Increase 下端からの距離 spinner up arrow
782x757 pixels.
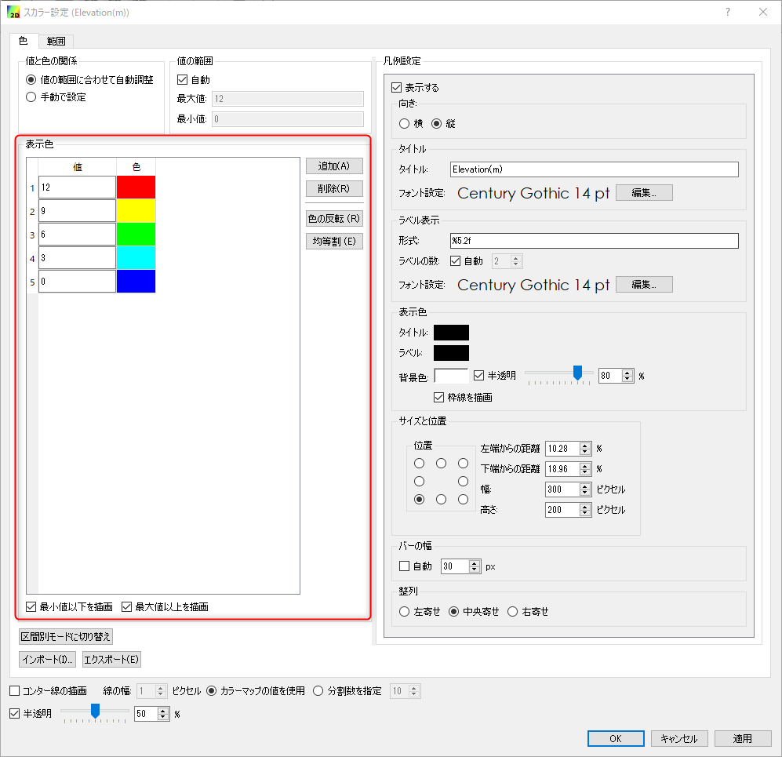585,466
